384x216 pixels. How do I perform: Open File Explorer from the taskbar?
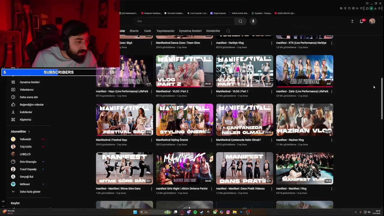(235, 212)
